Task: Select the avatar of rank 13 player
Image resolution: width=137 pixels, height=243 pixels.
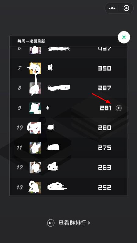Action: click(x=35, y=187)
